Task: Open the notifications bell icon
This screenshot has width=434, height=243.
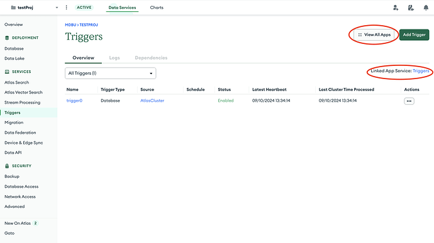Action: (x=426, y=8)
